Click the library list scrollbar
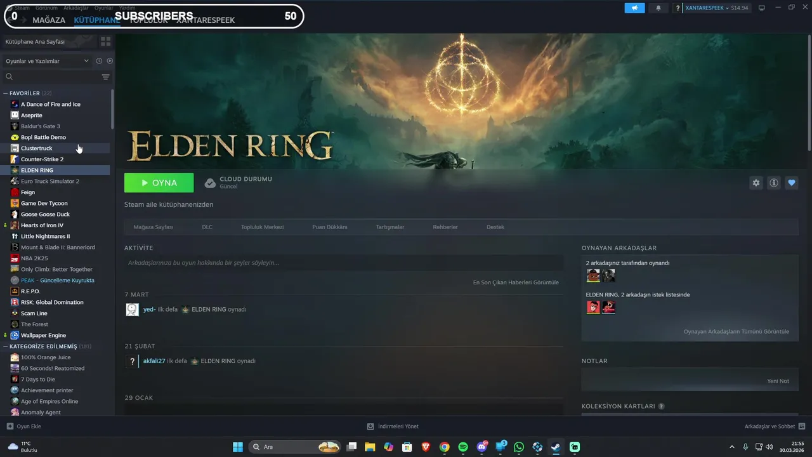Screen dimensions: 812x457 click(113, 108)
